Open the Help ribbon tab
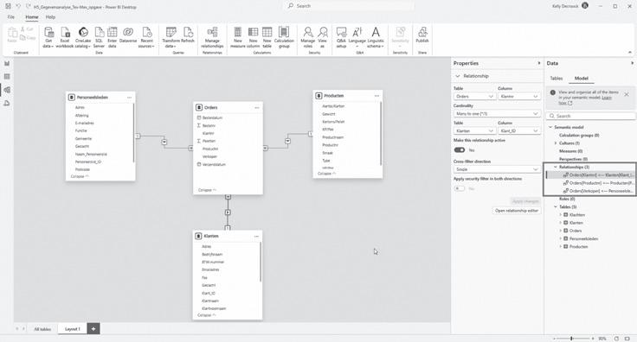637x342 pixels. 50,17
